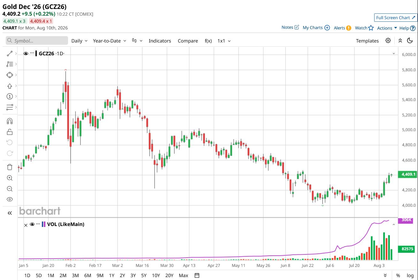Toggle visibility of the GCZ26 series
Screen dimensions: 418x280
coord(26,53)
